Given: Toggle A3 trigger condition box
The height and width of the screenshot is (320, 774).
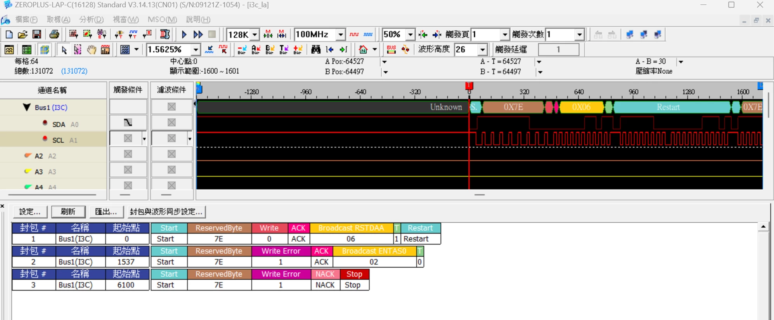Looking at the screenshot, I should pos(128,170).
